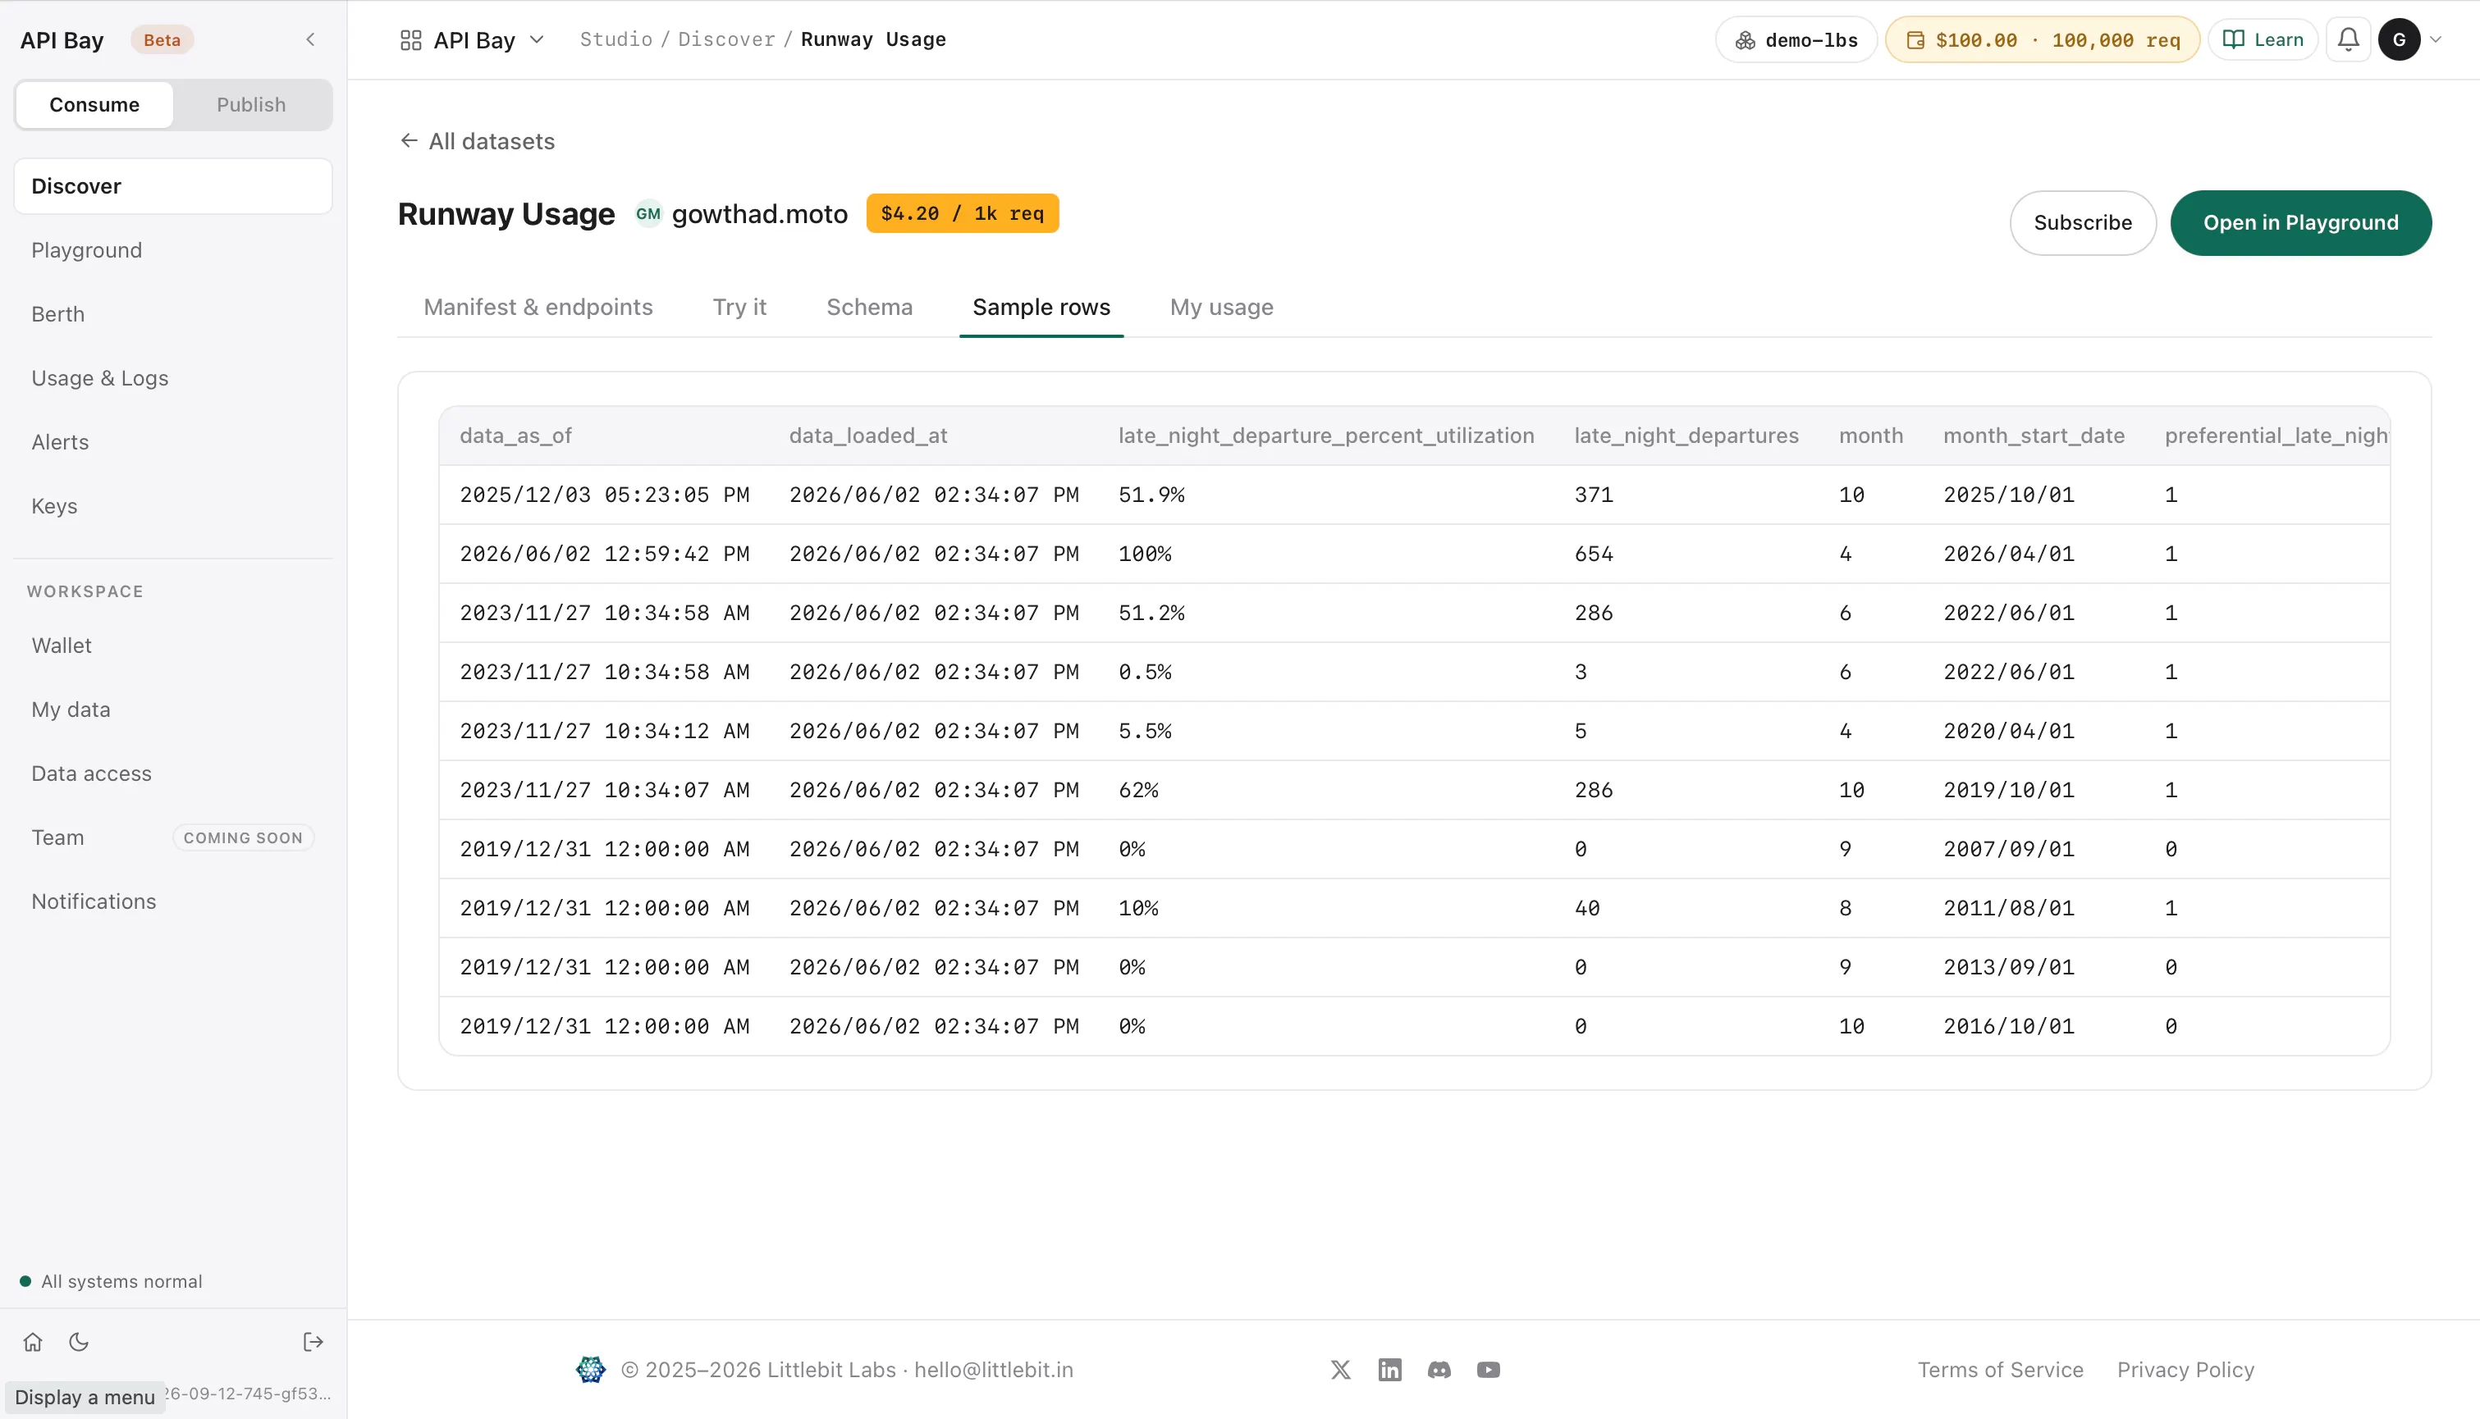This screenshot has width=2480, height=1419.
Task: Collapse the sidebar with the chevron icon
Action: [310, 40]
